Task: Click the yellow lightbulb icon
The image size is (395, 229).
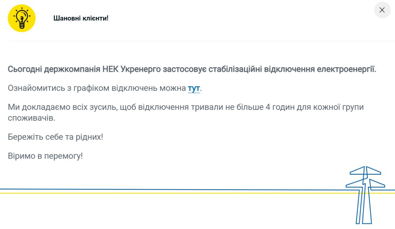Action: pos(22,18)
